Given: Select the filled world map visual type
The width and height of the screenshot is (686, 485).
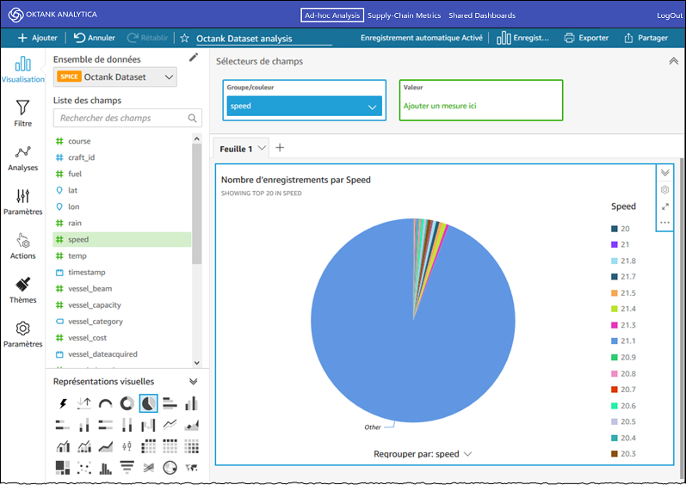Looking at the screenshot, I should tap(191, 468).
